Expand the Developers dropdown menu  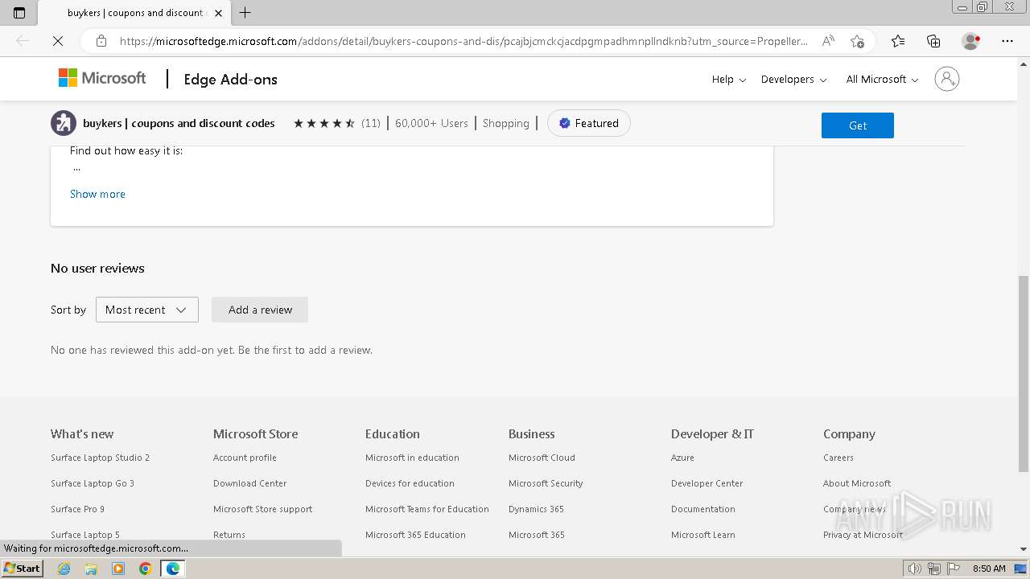pos(793,80)
